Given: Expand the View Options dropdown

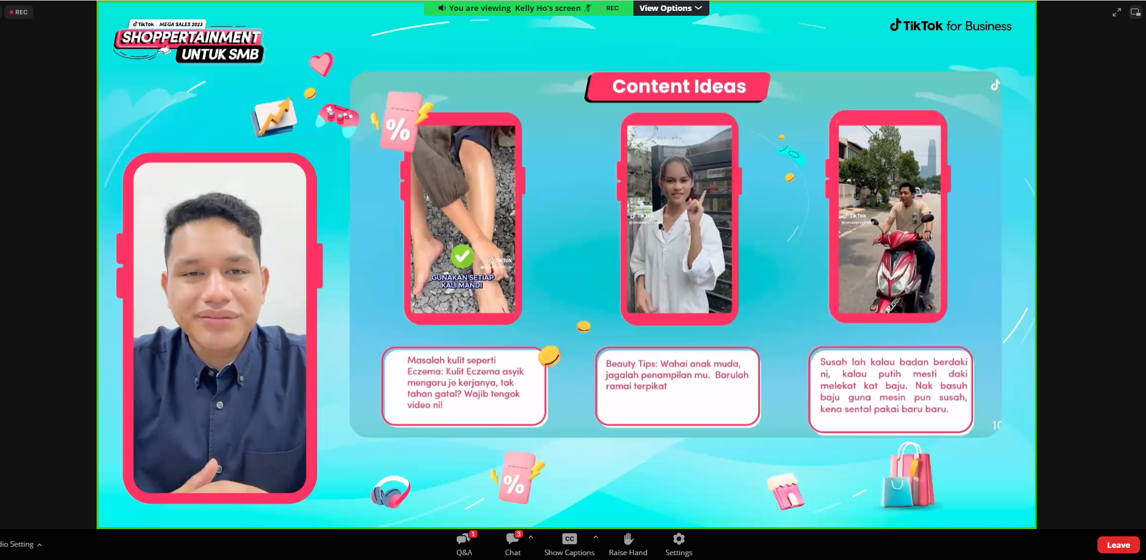Looking at the screenshot, I should 670,8.
